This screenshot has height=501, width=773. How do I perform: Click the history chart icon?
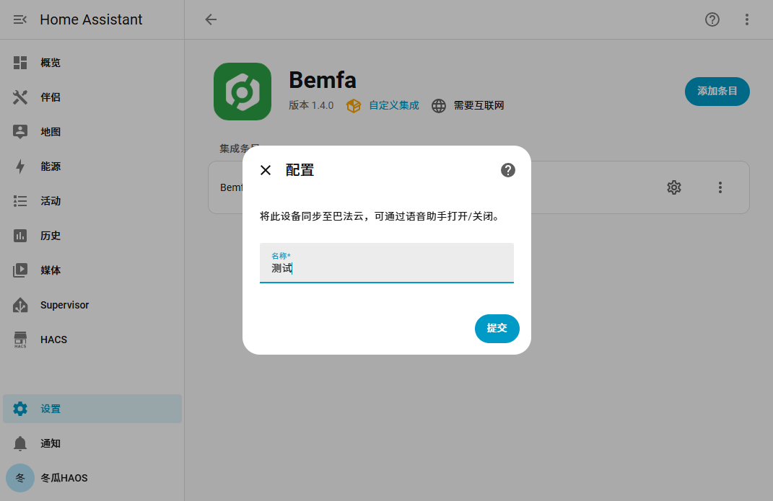click(x=20, y=236)
